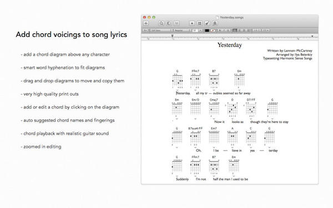Click the page view icon beside magnifier

(x=169, y=23)
